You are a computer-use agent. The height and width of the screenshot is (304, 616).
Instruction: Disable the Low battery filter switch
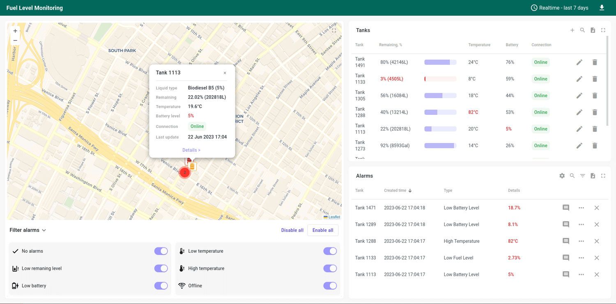click(161, 286)
